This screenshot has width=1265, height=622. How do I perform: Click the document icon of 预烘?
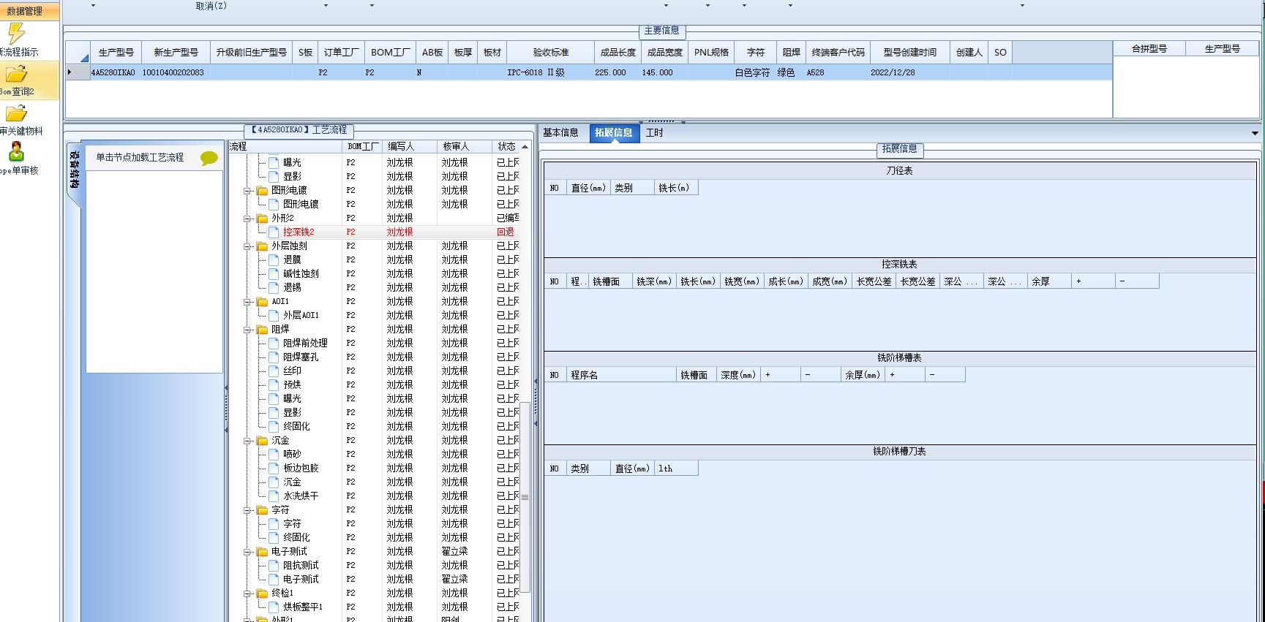pyautogui.click(x=274, y=385)
